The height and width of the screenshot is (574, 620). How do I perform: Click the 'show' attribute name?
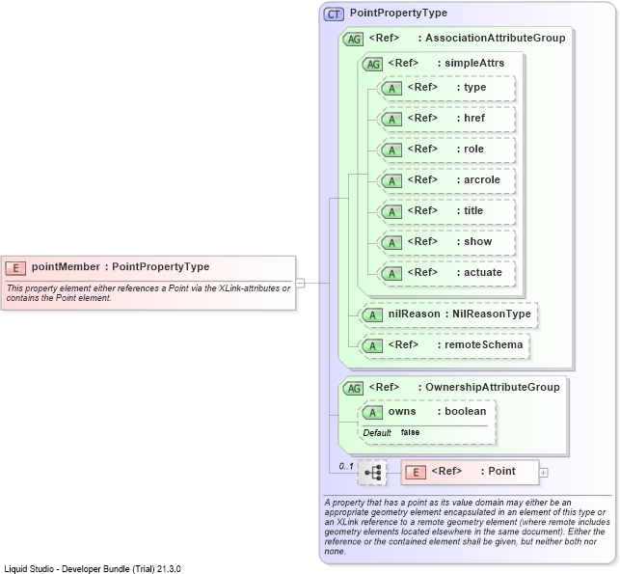click(x=477, y=241)
